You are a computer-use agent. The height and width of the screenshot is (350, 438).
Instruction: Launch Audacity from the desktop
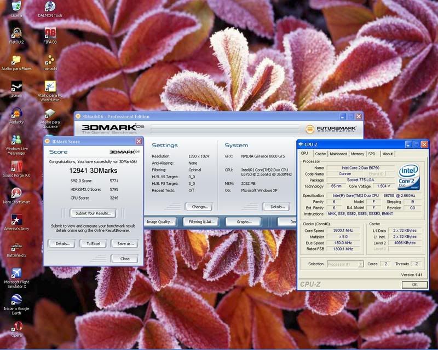click(16, 115)
